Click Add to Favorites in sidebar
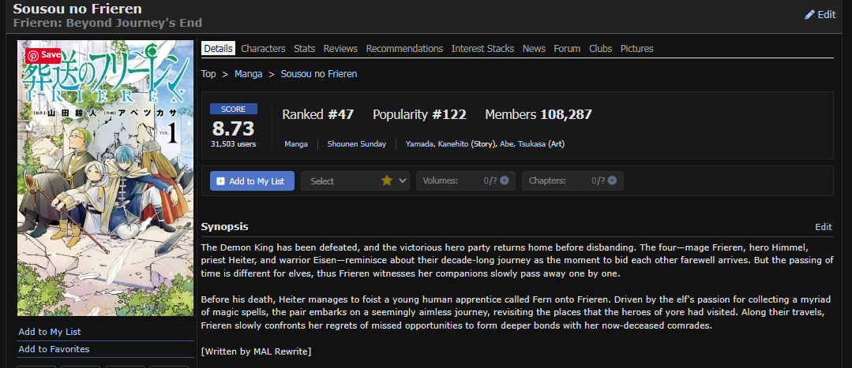The height and width of the screenshot is (368, 852). (x=54, y=349)
